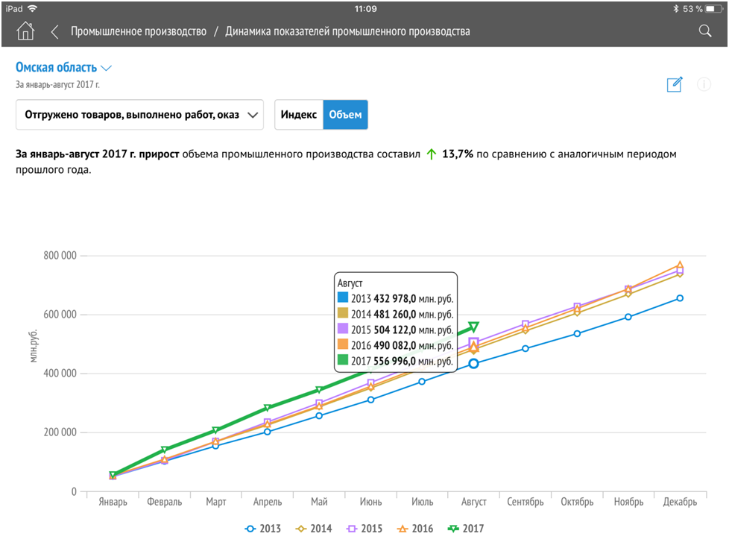The height and width of the screenshot is (548, 729).
Task: Expand the Омская область region selector
Action: 63,68
